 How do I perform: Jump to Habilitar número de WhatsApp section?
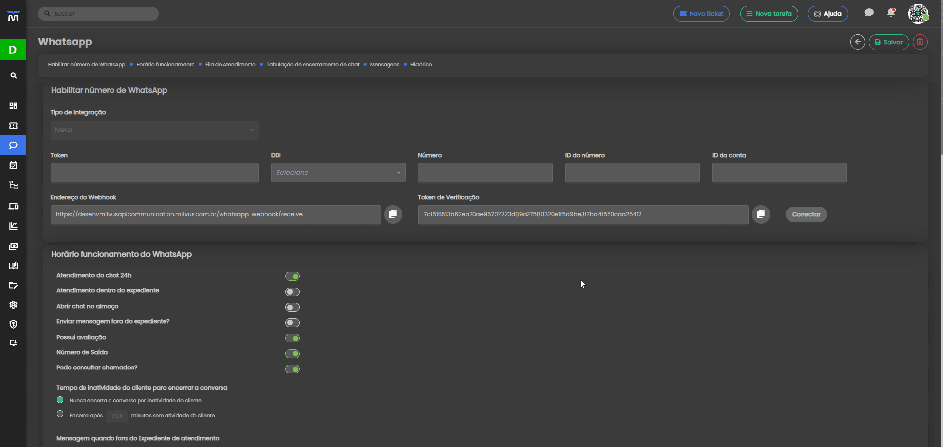click(86, 65)
